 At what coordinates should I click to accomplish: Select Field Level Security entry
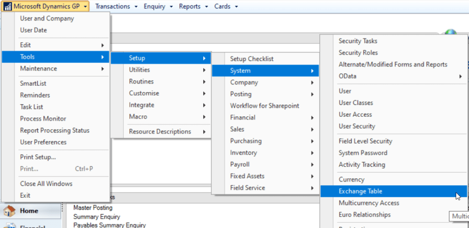coord(365,141)
